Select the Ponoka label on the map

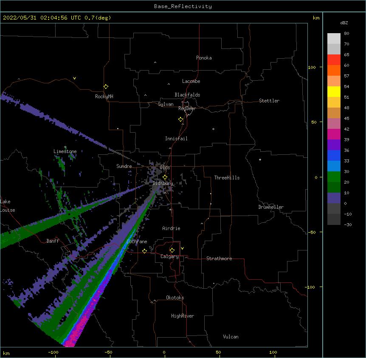pyautogui.click(x=204, y=58)
